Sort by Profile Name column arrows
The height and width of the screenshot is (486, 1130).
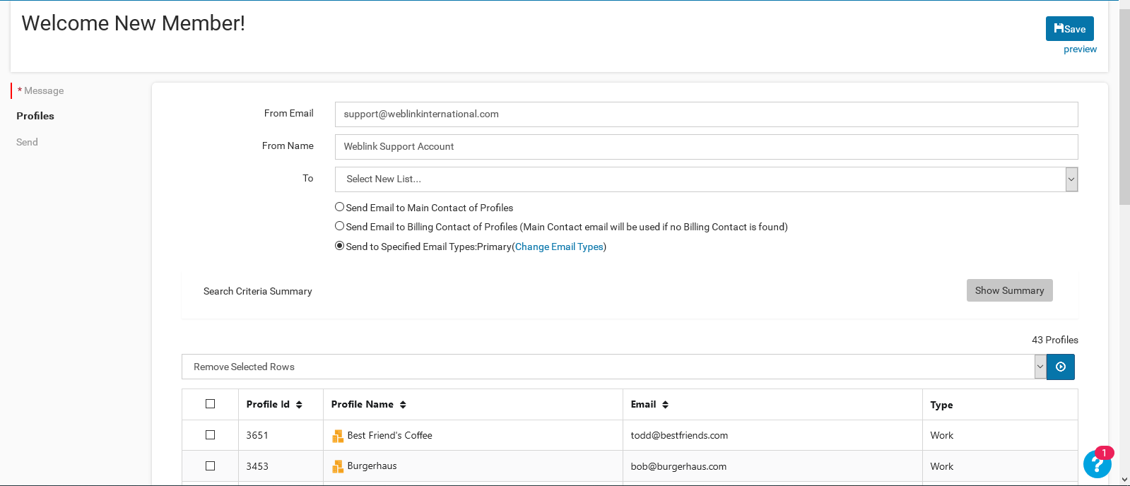pyautogui.click(x=403, y=405)
